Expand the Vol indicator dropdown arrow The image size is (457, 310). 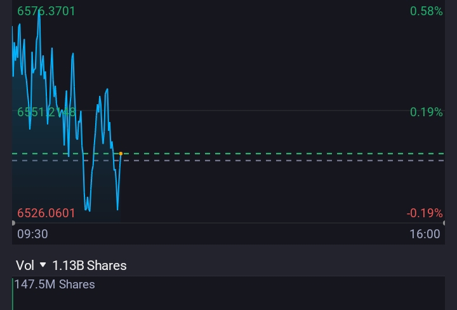(x=43, y=265)
